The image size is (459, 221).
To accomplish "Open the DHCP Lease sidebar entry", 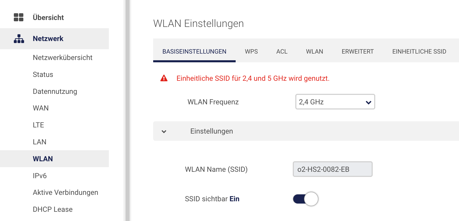I will coord(53,209).
